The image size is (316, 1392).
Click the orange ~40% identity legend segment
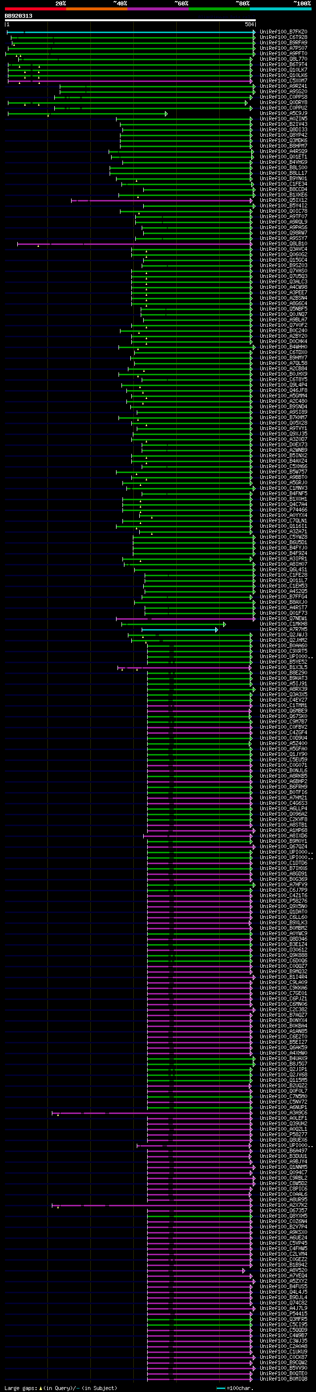(97, 9)
